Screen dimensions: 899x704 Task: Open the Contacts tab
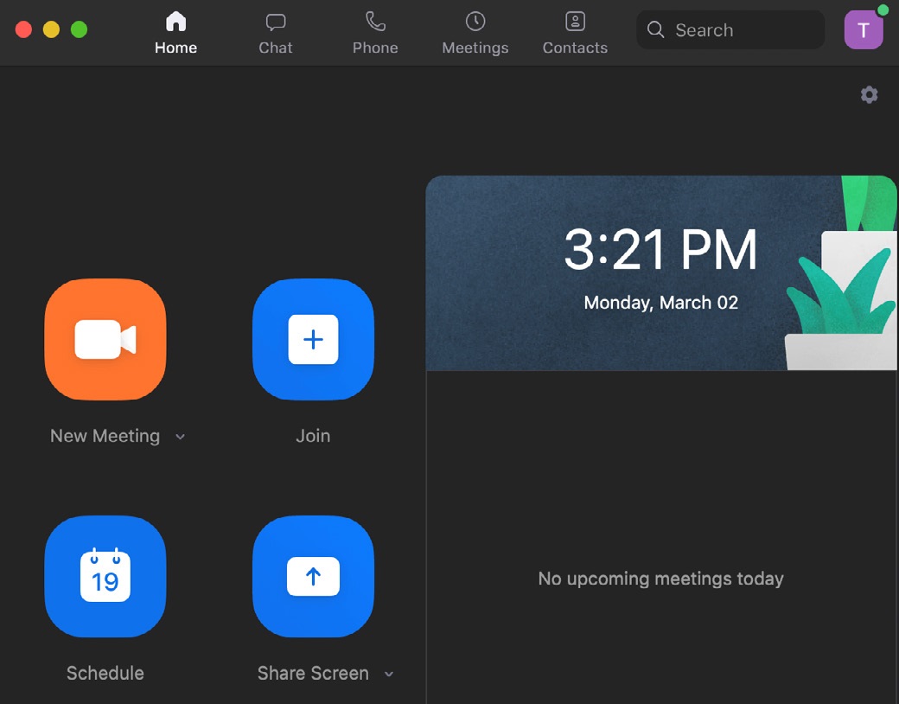coord(575,33)
